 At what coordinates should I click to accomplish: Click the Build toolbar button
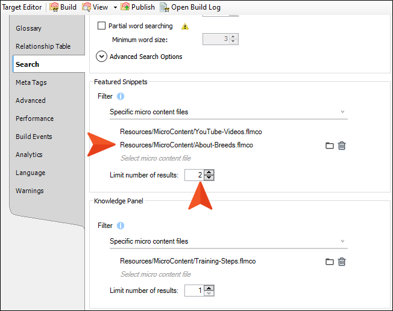coord(63,7)
